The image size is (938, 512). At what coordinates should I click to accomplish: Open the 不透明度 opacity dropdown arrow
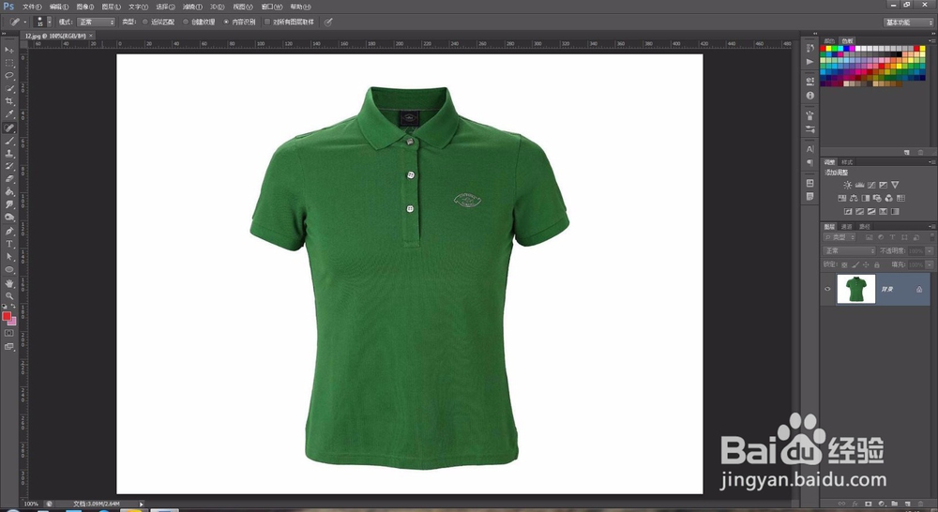coord(930,250)
